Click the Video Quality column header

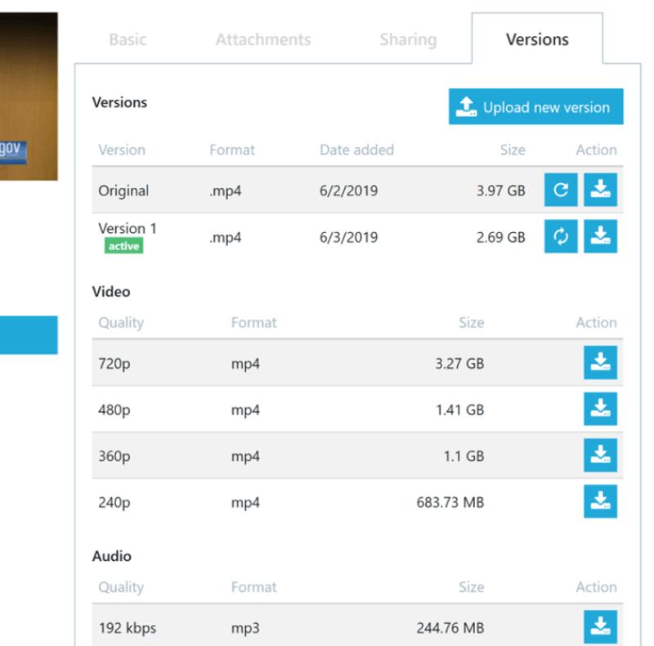click(121, 322)
